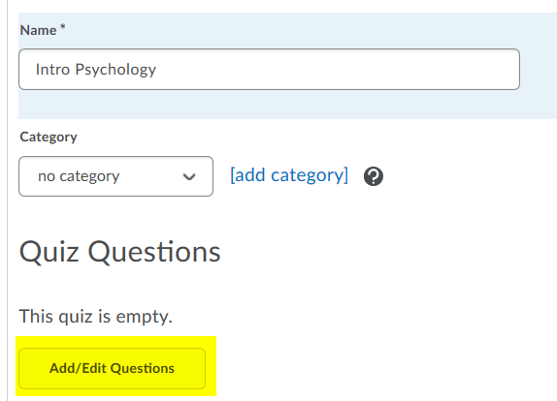Open the Category combo box
This screenshot has height=401, width=557.
[115, 176]
